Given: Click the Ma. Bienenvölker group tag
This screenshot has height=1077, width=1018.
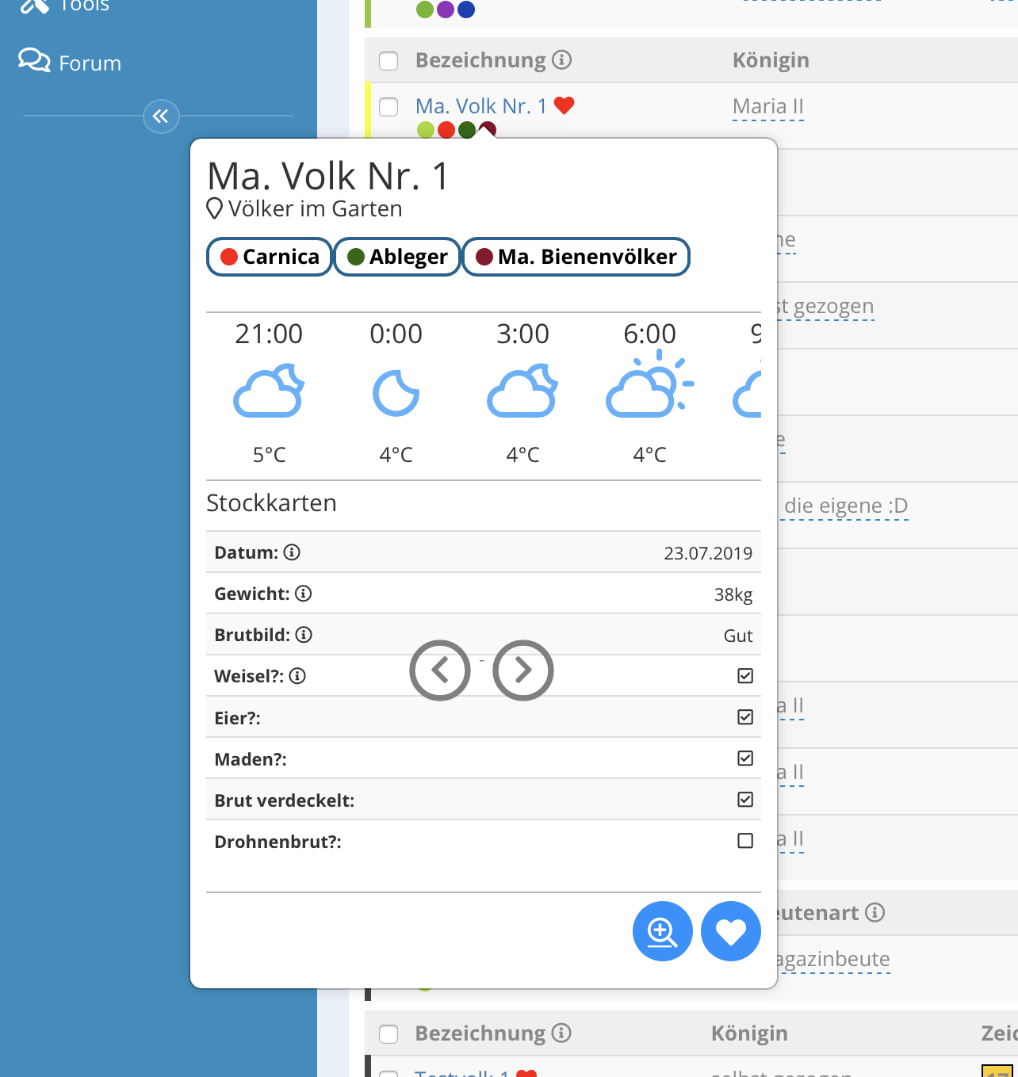Looking at the screenshot, I should point(576,257).
